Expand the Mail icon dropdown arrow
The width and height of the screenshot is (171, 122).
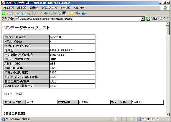point(55,14)
